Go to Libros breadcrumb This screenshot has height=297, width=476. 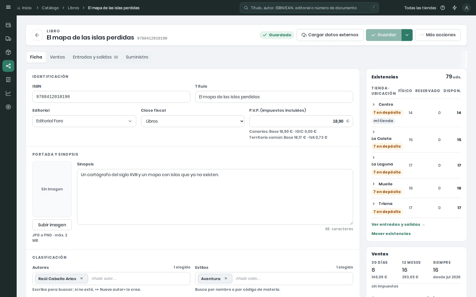pyautogui.click(x=73, y=8)
